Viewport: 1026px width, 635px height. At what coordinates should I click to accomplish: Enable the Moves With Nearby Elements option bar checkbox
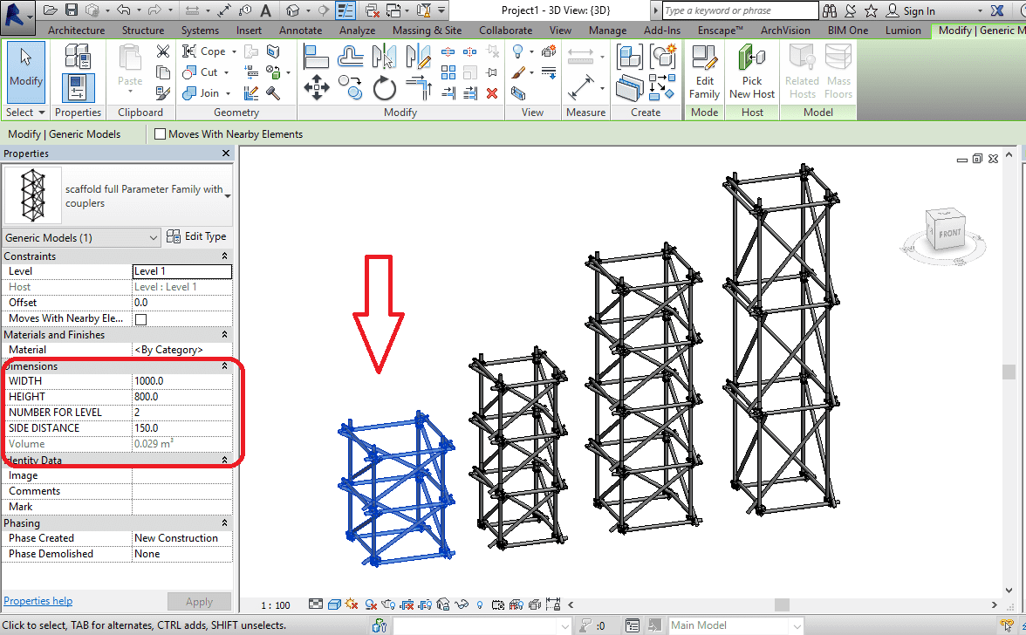(160, 134)
